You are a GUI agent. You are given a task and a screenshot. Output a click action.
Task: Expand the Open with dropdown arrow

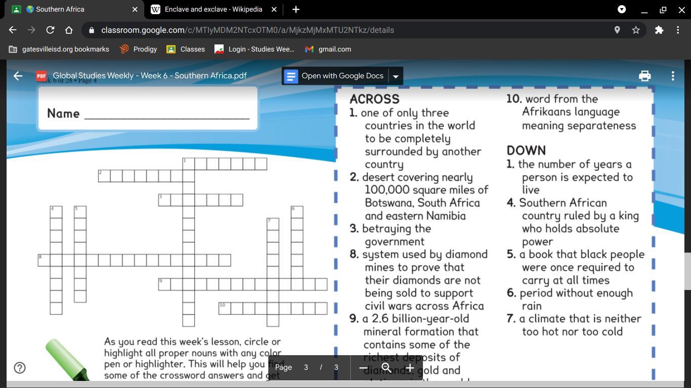(396, 76)
